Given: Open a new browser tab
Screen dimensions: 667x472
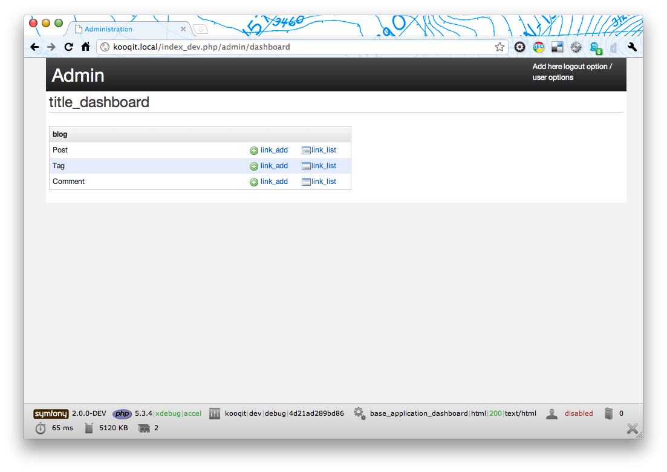Looking at the screenshot, I should coord(200,29).
